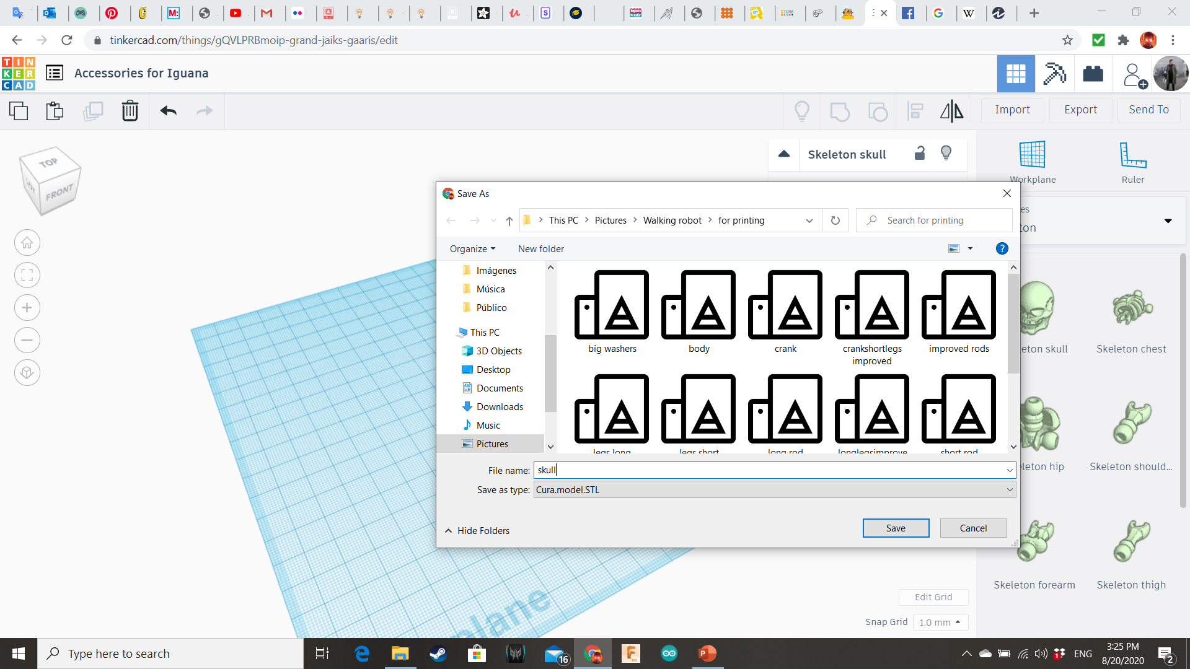Toggle hide lightbulb for Skeleton skull
This screenshot has width=1190, height=669.
pyautogui.click(x=946, y=153)
